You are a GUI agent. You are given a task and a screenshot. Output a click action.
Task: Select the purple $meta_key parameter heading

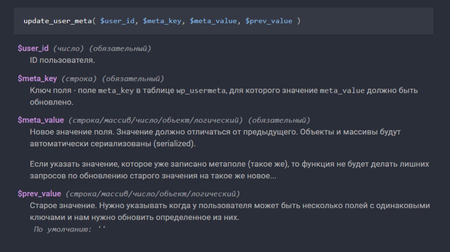pos(37,79)
